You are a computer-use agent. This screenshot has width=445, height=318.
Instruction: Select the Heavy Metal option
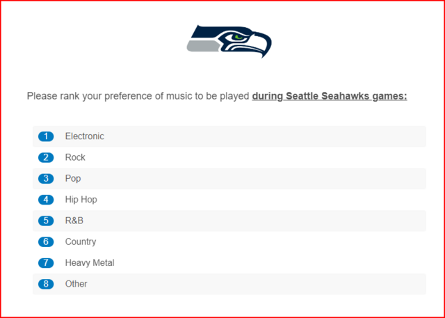point(229,263)
